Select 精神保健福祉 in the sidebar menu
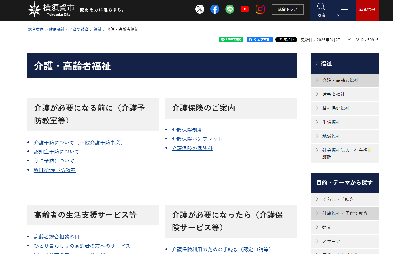Screen dimensions: 393x254 coord(336,108)
